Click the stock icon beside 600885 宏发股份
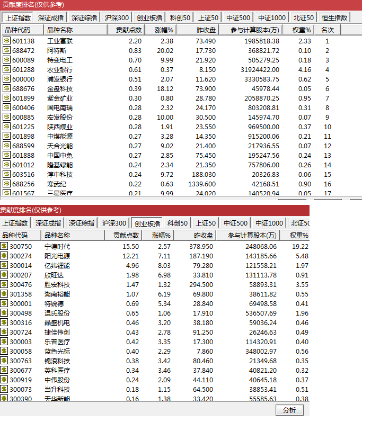This screenshot has width=371, height=440. 6,117
